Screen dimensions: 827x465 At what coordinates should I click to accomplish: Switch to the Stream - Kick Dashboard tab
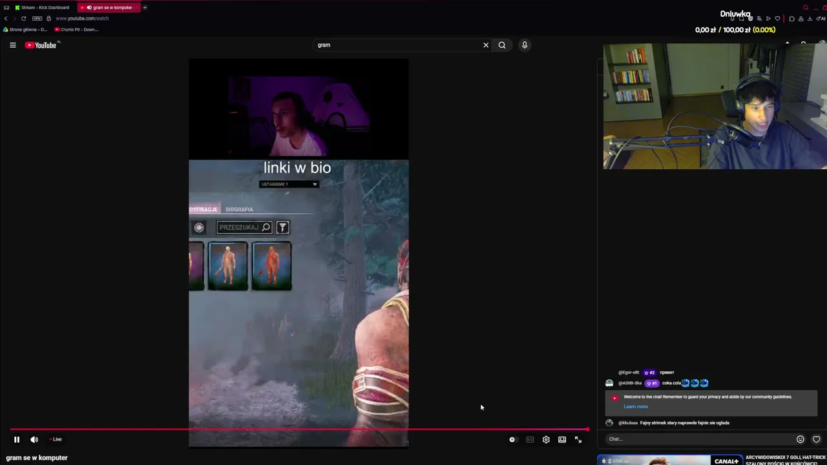point(42,8)
